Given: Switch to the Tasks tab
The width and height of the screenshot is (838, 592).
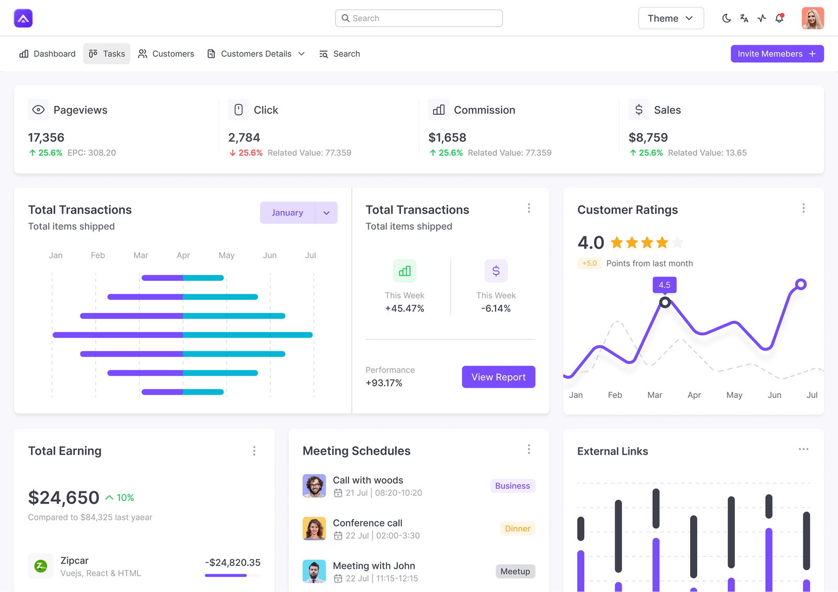Looking at the screenshot, I should point(107,54).
